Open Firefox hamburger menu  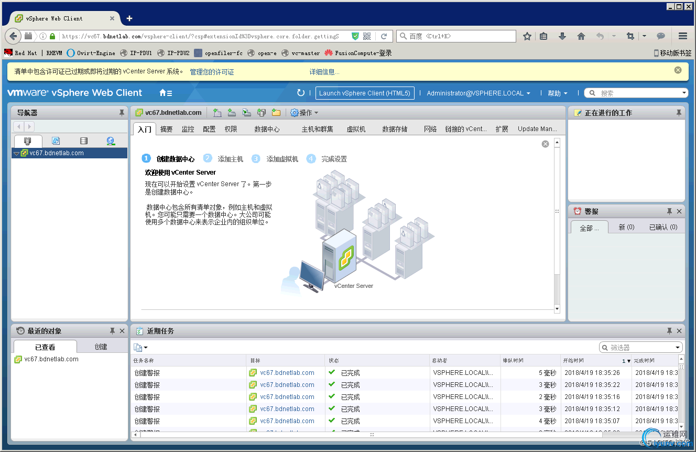click(x=682, y=36)
